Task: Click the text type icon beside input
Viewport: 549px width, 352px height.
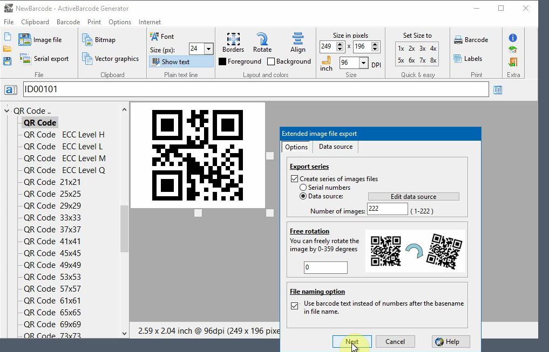Action: (x=11, y=90)
